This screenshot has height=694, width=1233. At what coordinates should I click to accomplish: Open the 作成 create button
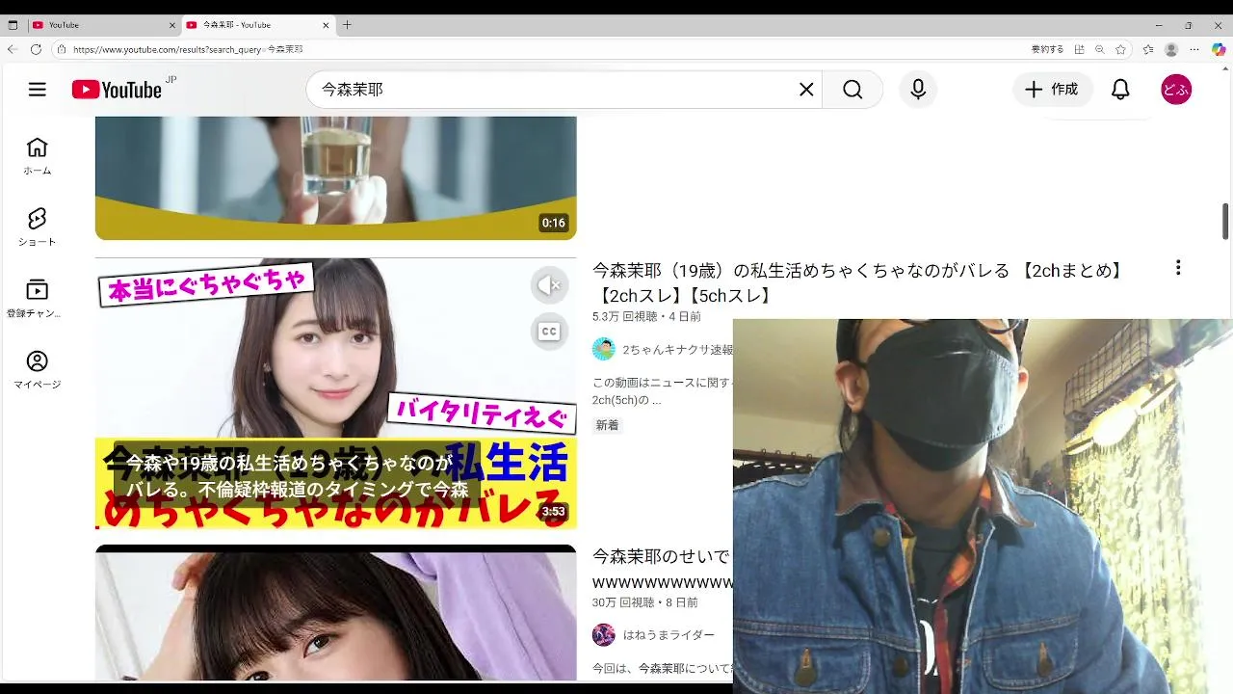[x=1052, y=90]
